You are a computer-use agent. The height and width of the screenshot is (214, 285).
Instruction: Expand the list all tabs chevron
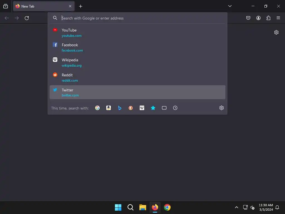click(x=230, y=6)
